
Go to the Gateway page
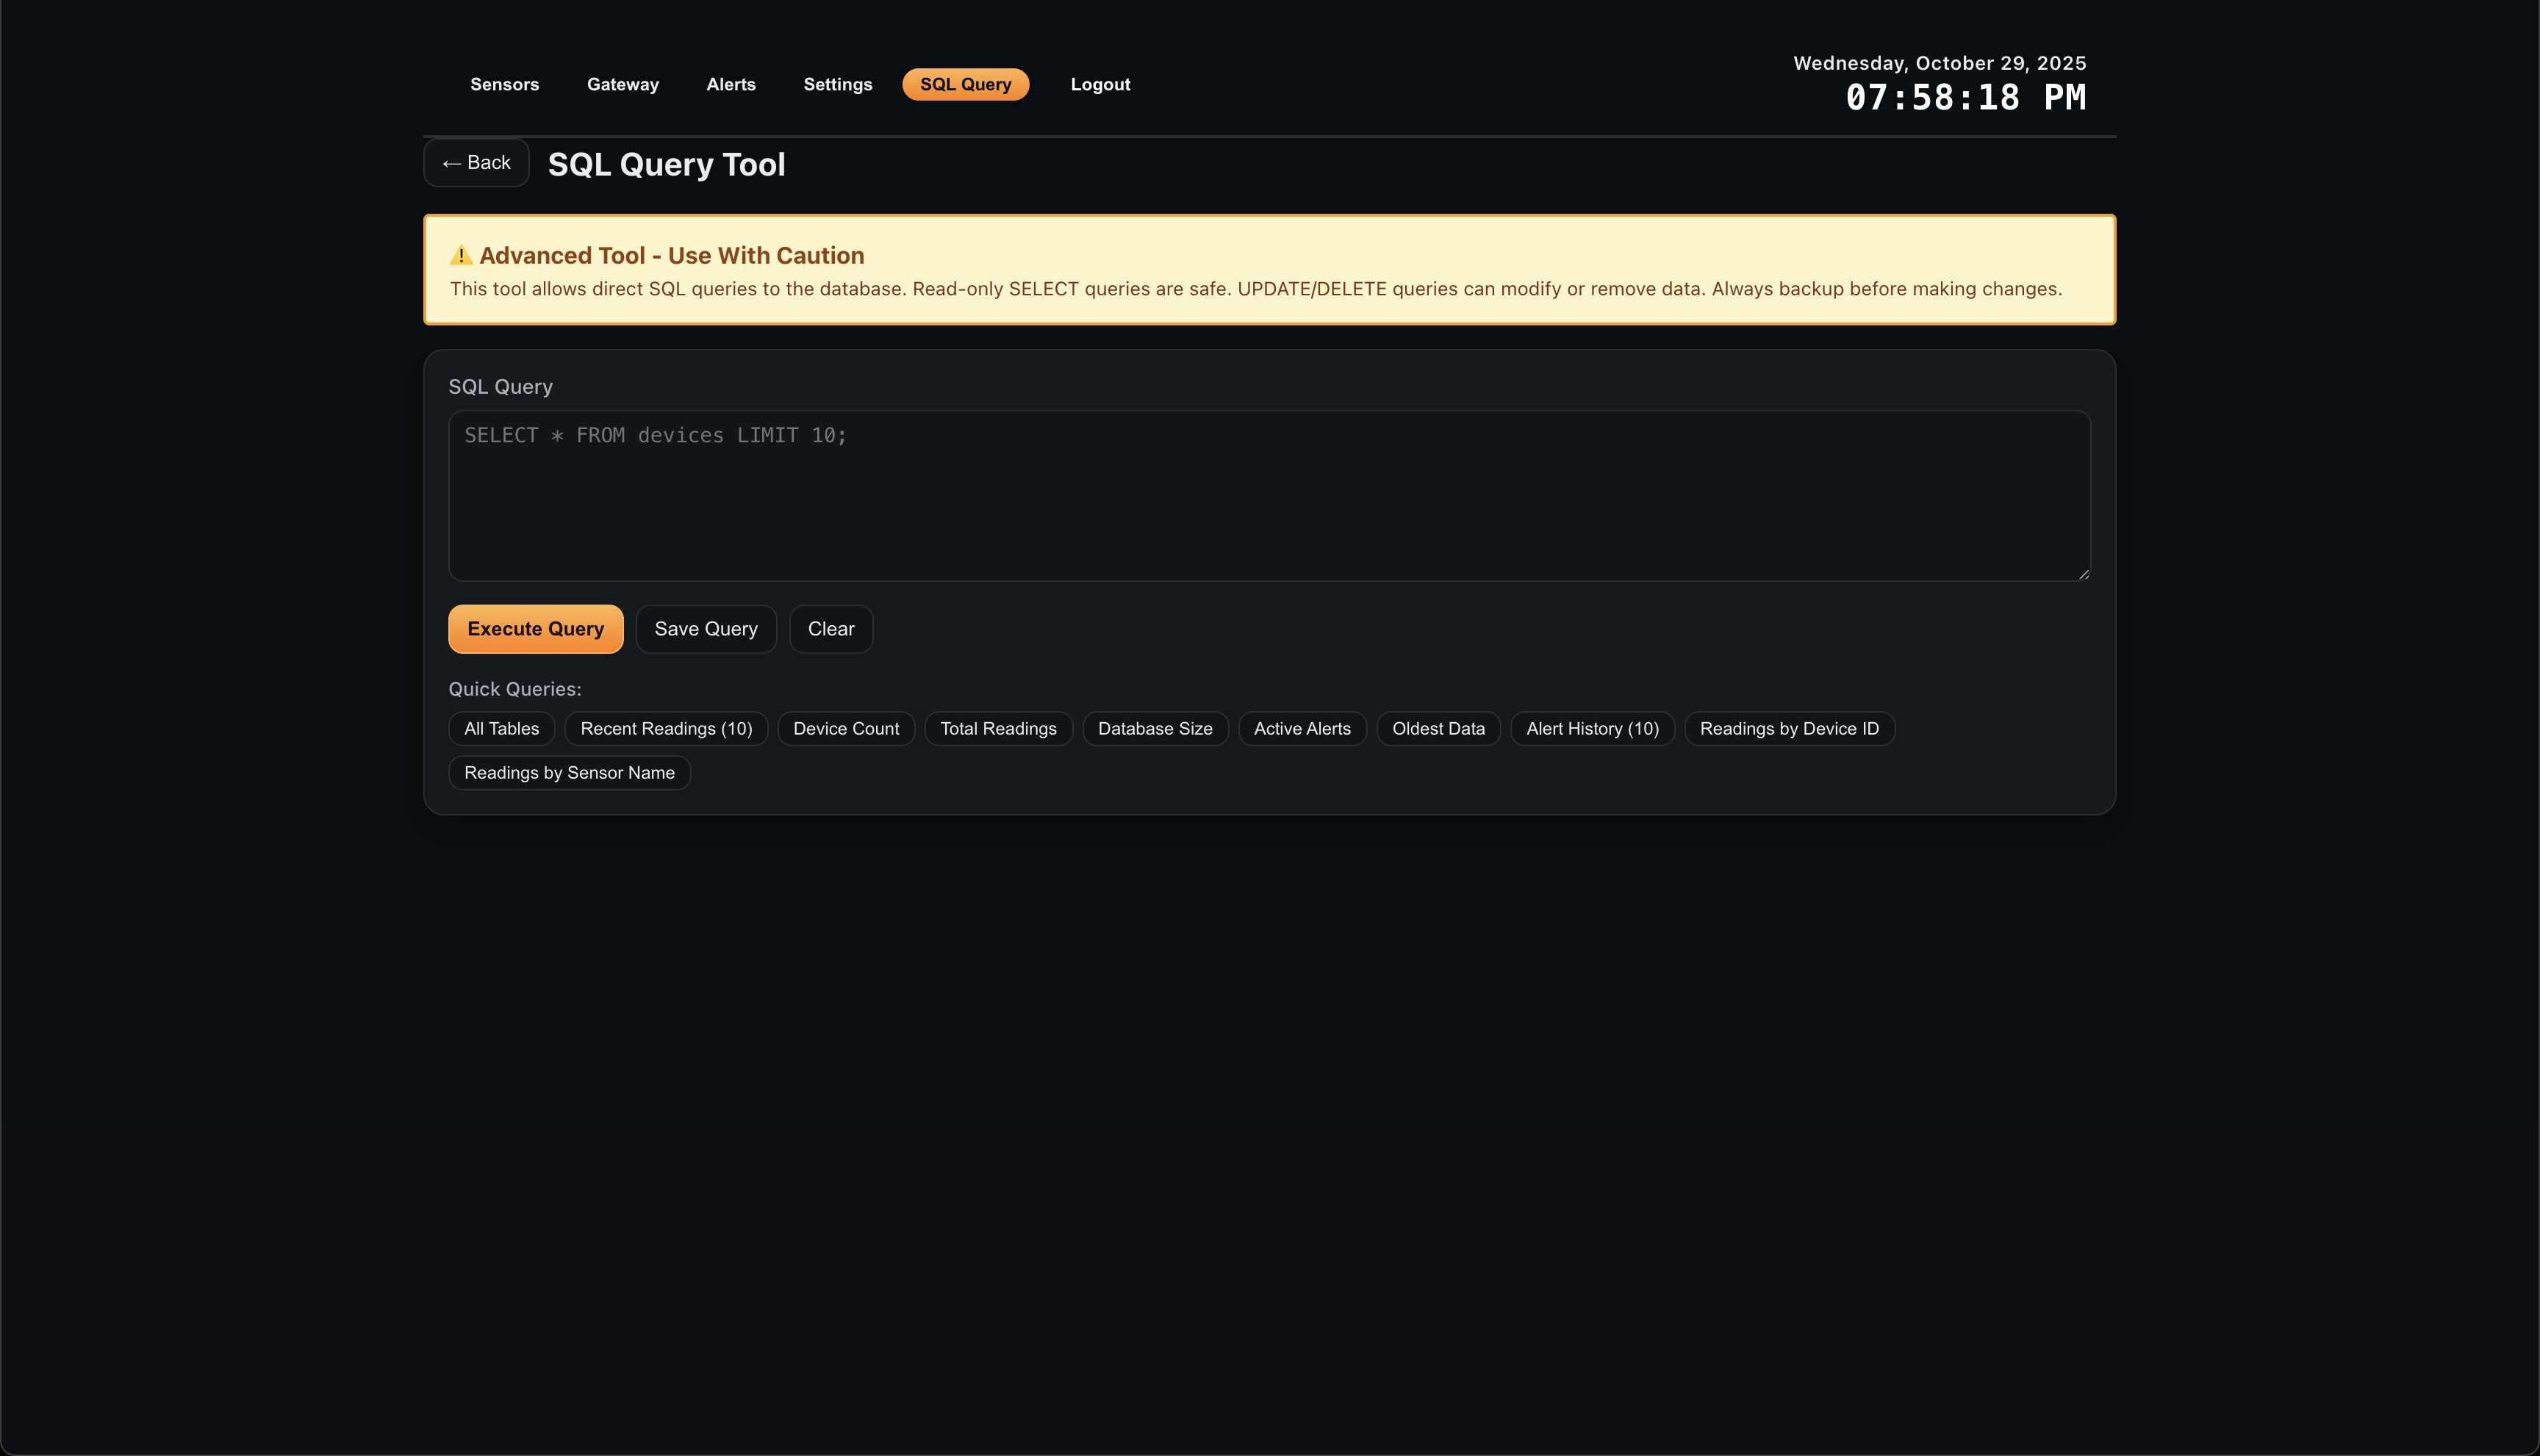click(623, 84)
